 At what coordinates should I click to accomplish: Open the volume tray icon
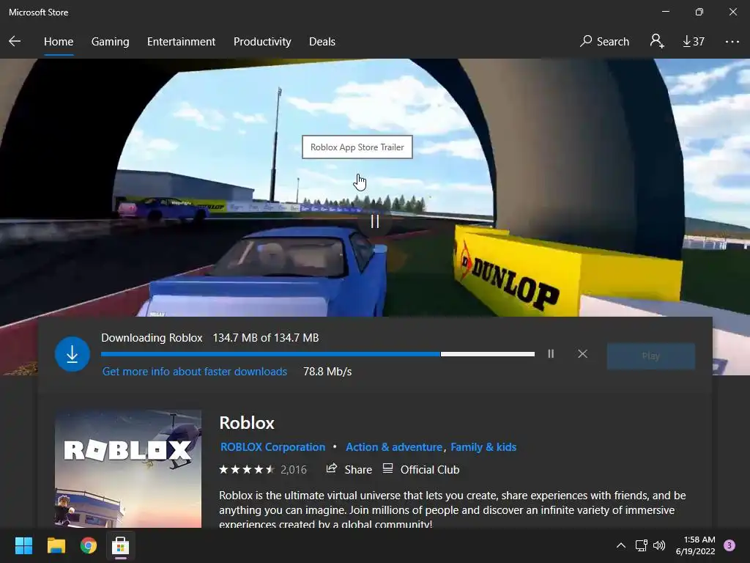(x=659, y=545)
